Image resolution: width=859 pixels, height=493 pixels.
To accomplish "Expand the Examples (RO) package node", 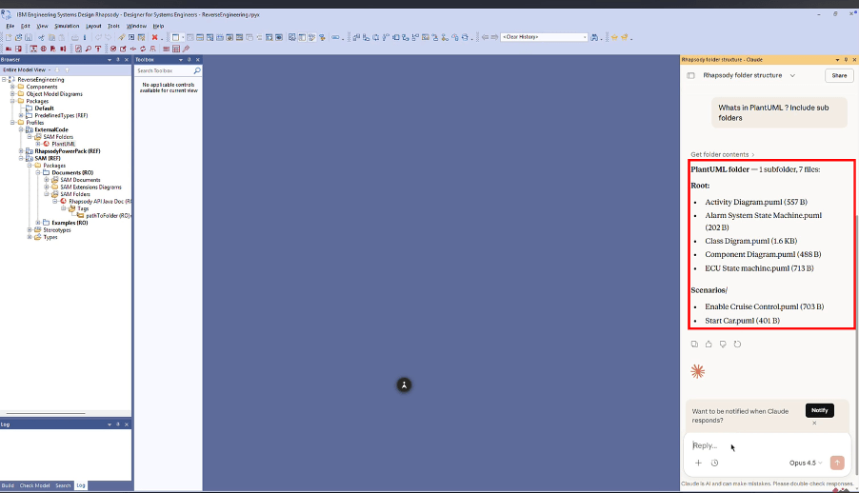I will (x=38, y=223).
